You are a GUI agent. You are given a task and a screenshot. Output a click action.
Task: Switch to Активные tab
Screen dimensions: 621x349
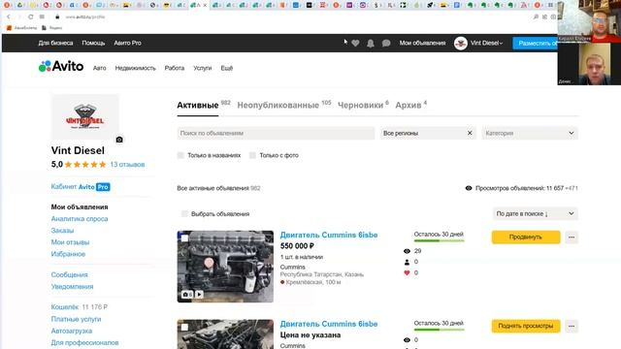198,105
